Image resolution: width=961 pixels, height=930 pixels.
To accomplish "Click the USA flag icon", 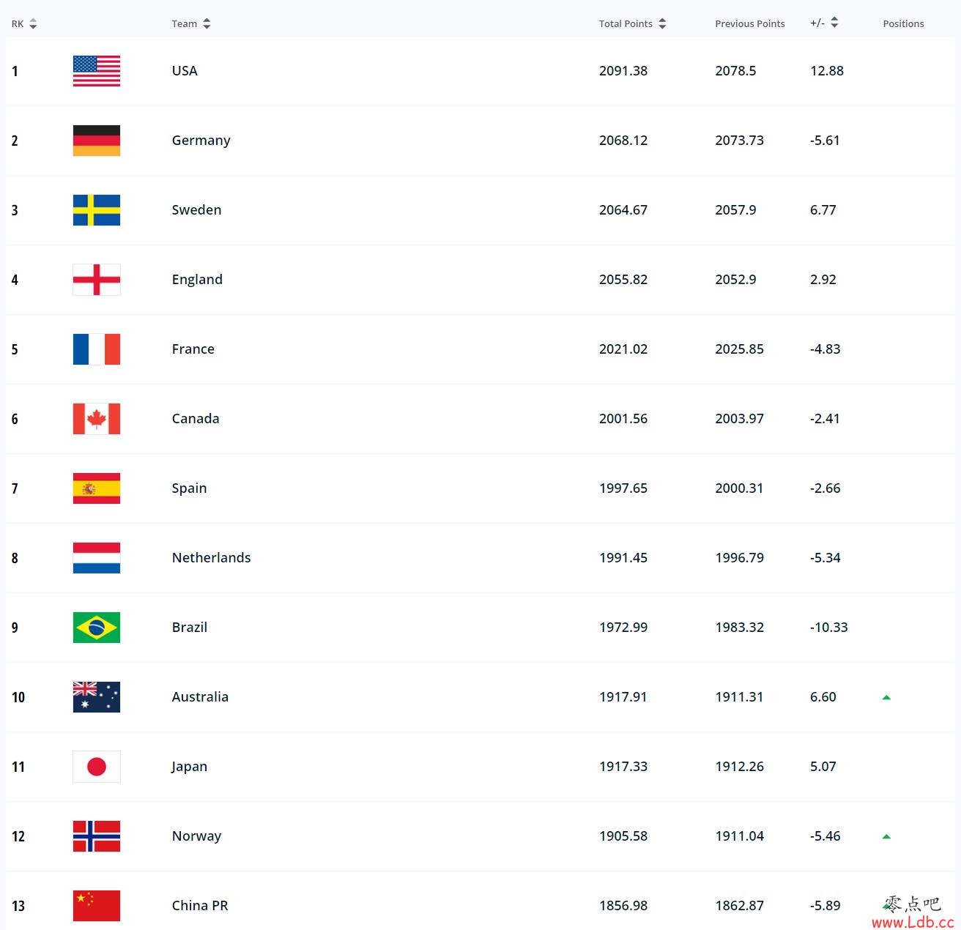I will click(97, 71).
